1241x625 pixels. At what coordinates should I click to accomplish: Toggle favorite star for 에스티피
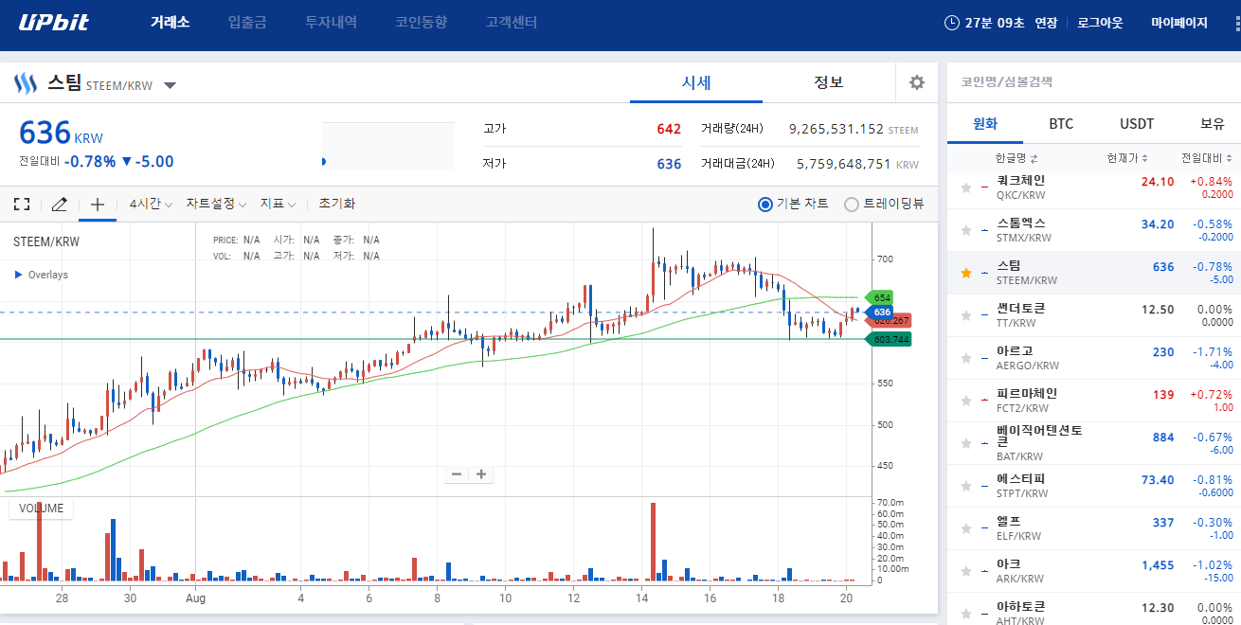966,486
